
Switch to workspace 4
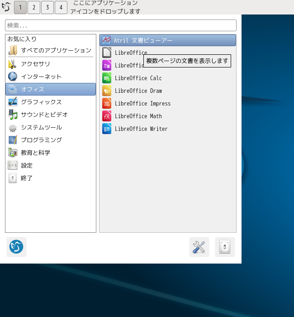[61, 8]
